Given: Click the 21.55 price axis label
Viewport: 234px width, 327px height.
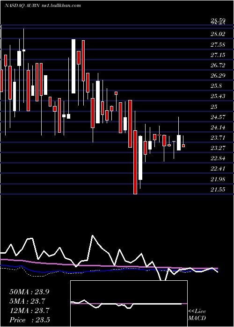Looking at the screenshot, I should [x=218, y=189].
